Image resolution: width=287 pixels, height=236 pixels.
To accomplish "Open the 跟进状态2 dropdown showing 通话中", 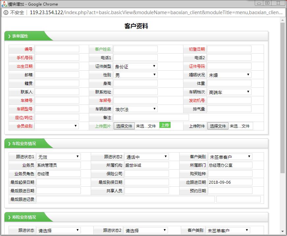I will point(147,156).
